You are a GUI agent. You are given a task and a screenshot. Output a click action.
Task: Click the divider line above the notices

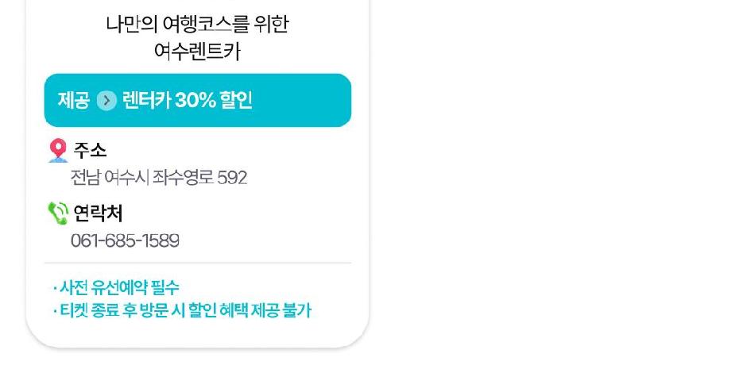(x=197, y=263)
